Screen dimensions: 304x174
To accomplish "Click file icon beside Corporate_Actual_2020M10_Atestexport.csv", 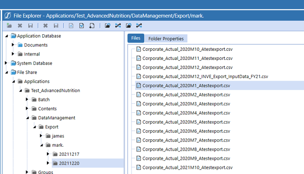I will coord(139,49).
